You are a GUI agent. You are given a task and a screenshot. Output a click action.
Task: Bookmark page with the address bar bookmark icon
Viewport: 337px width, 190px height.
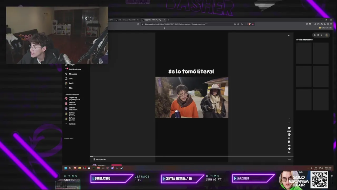point(138,24)
